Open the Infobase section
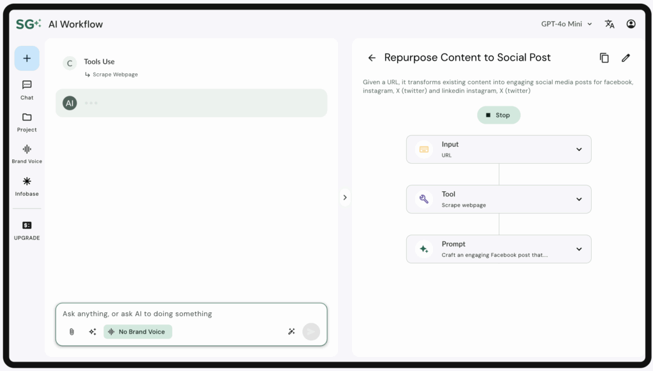 pyautogui.click(x=27, y=186)
